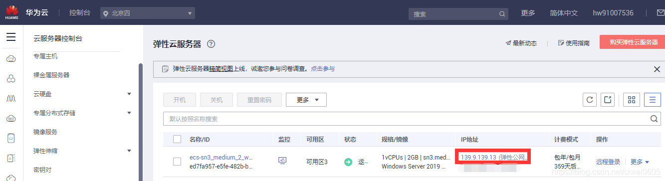Click the search magnifier in top bar
Screen dimensions: 665x181
coord(502,14)
